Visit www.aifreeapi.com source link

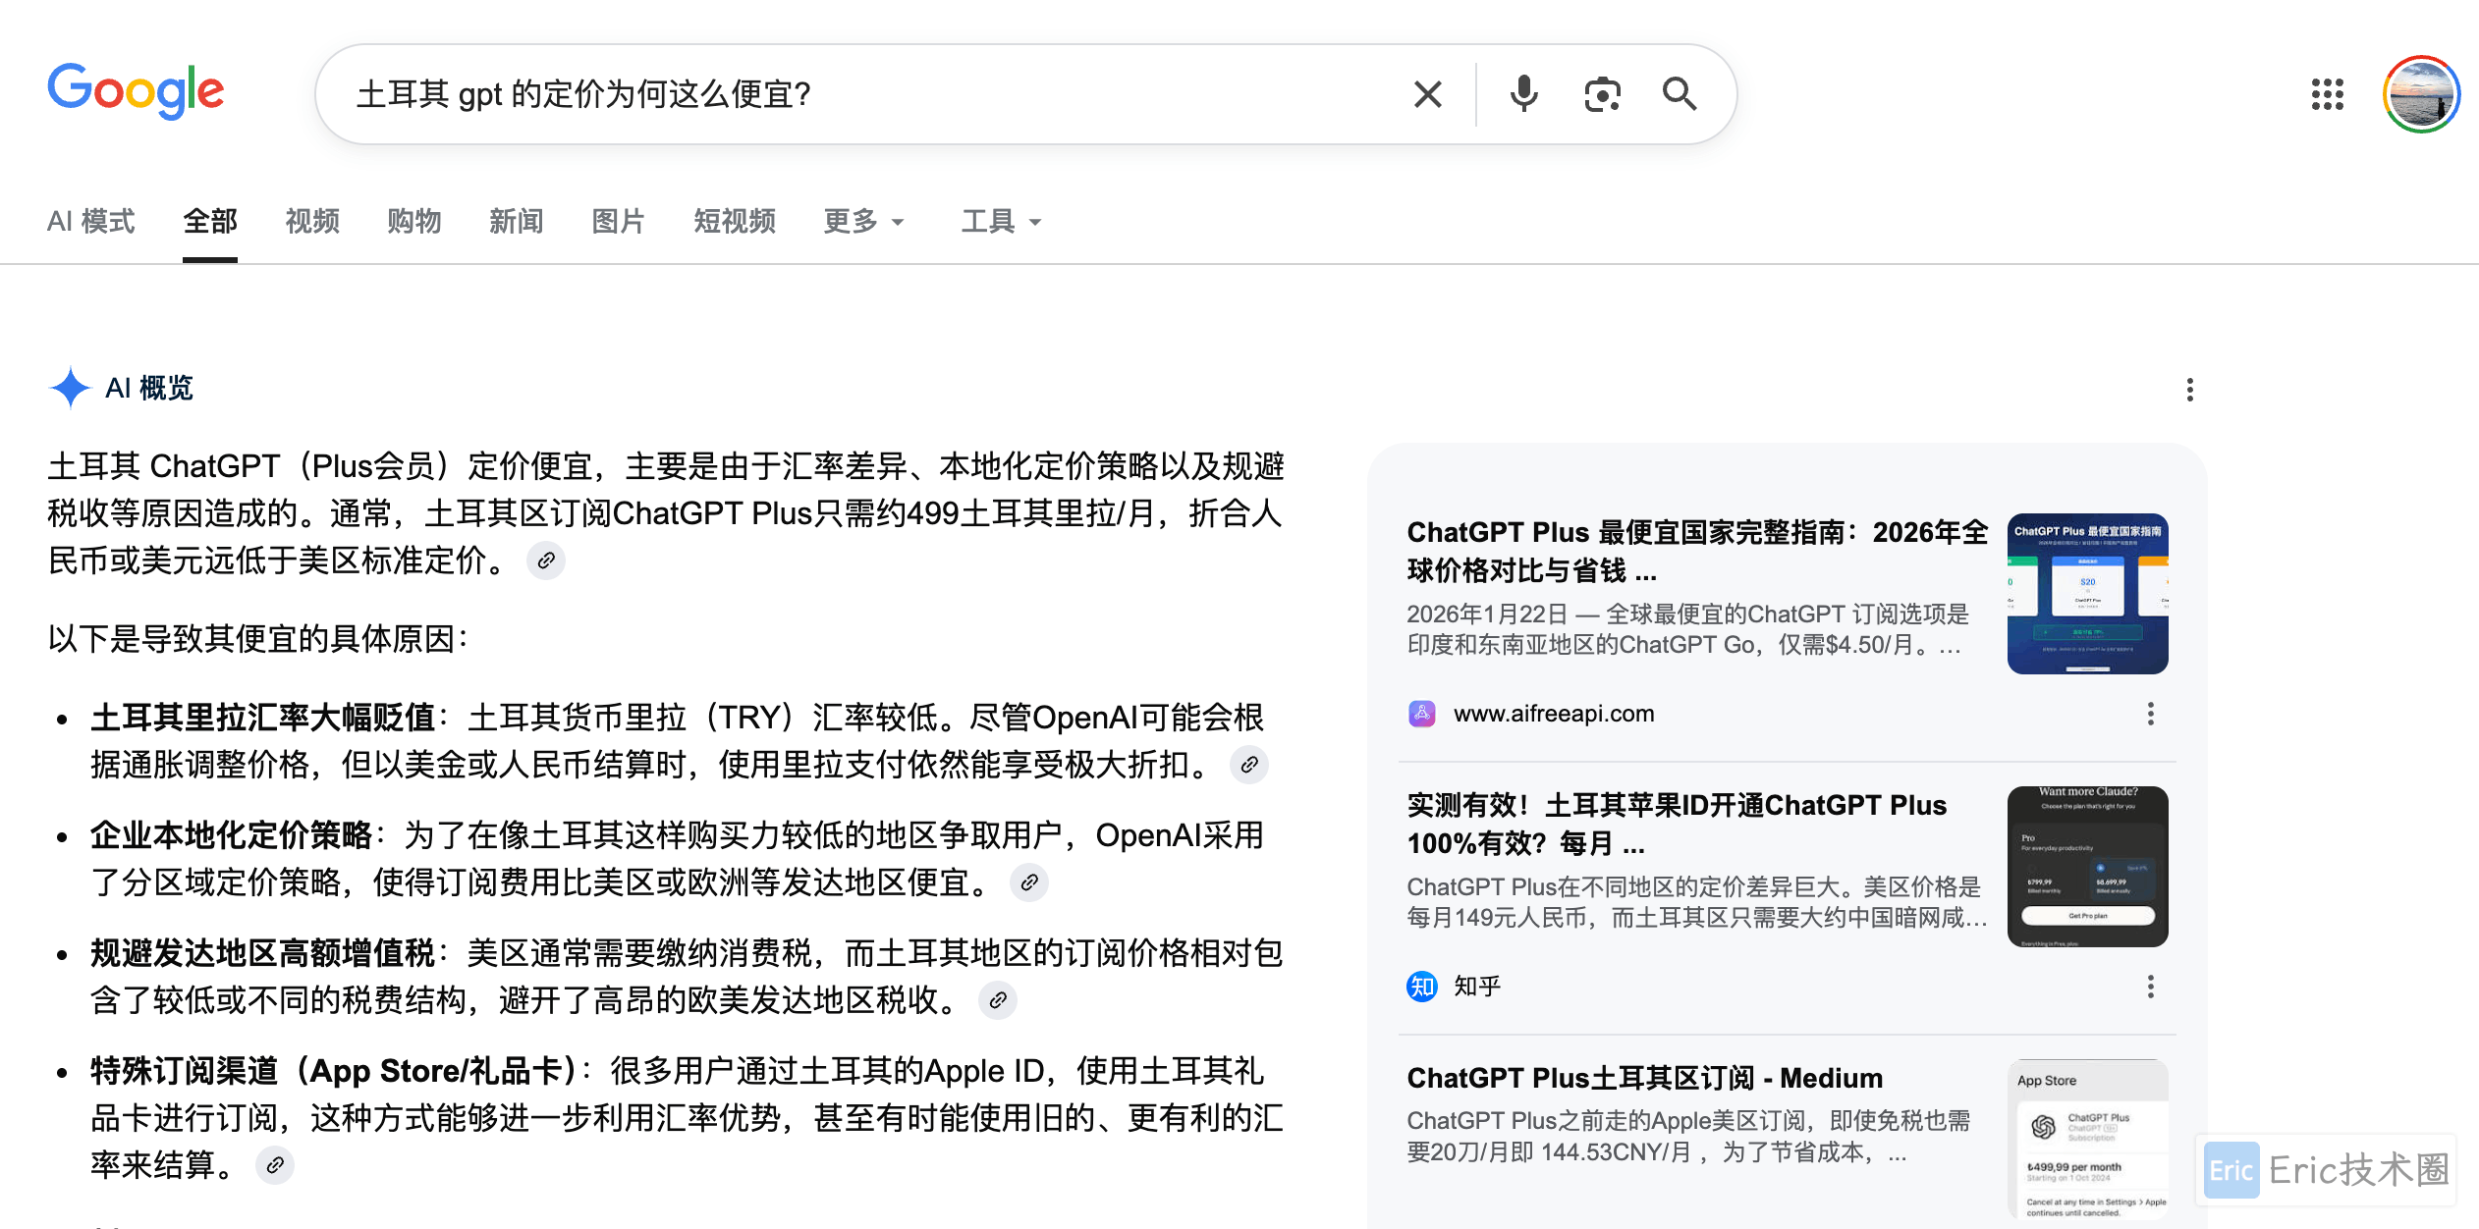click(1554, 714)
